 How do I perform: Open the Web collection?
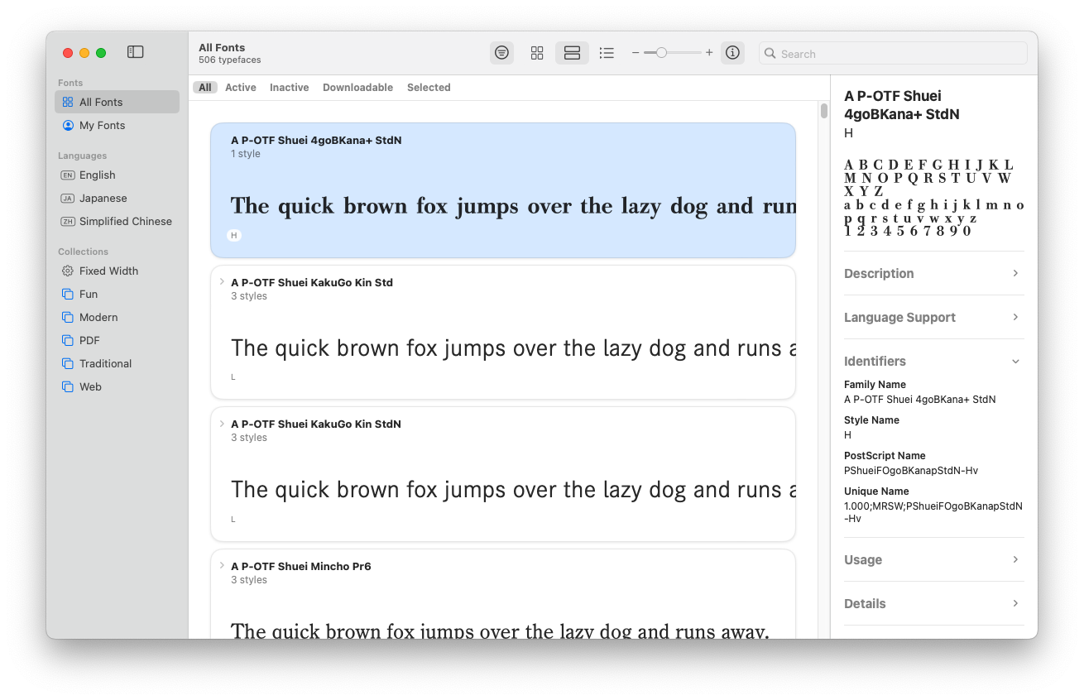coord(117,386)
